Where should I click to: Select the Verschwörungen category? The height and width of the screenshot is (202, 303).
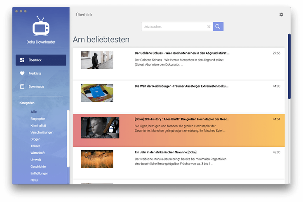[42, 132]
